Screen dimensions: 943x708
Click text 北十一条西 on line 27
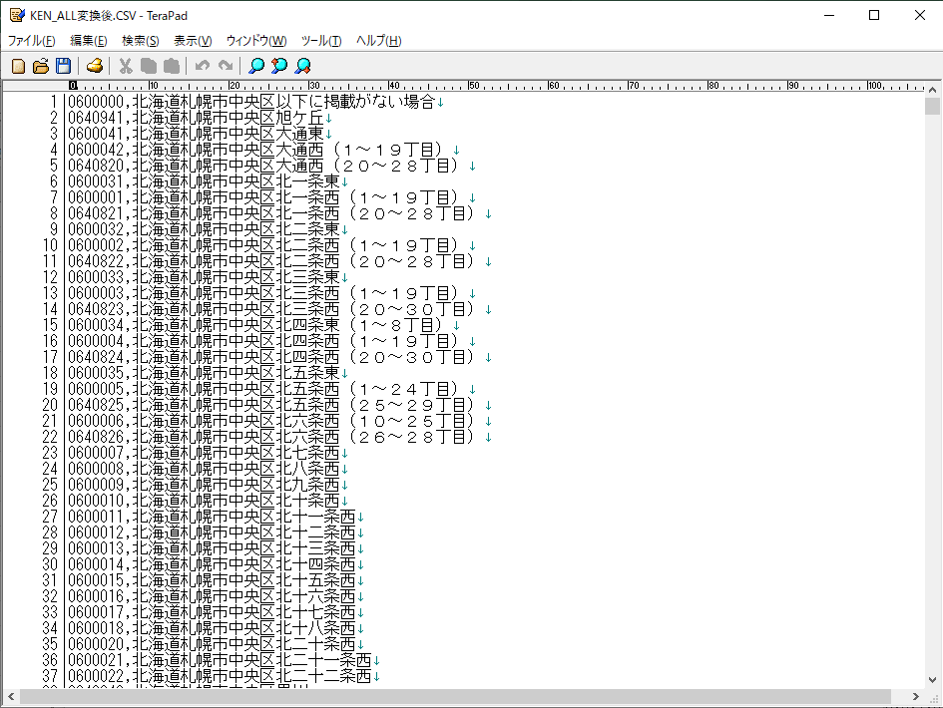315,517
